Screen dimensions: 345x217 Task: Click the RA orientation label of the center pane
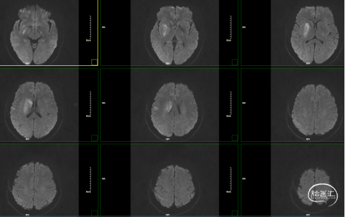coord(104,103)
